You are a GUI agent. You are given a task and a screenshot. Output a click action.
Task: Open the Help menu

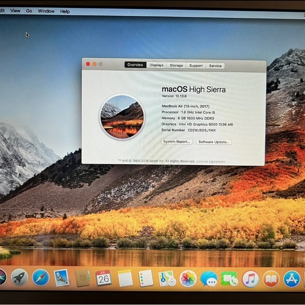pos(65,12)
